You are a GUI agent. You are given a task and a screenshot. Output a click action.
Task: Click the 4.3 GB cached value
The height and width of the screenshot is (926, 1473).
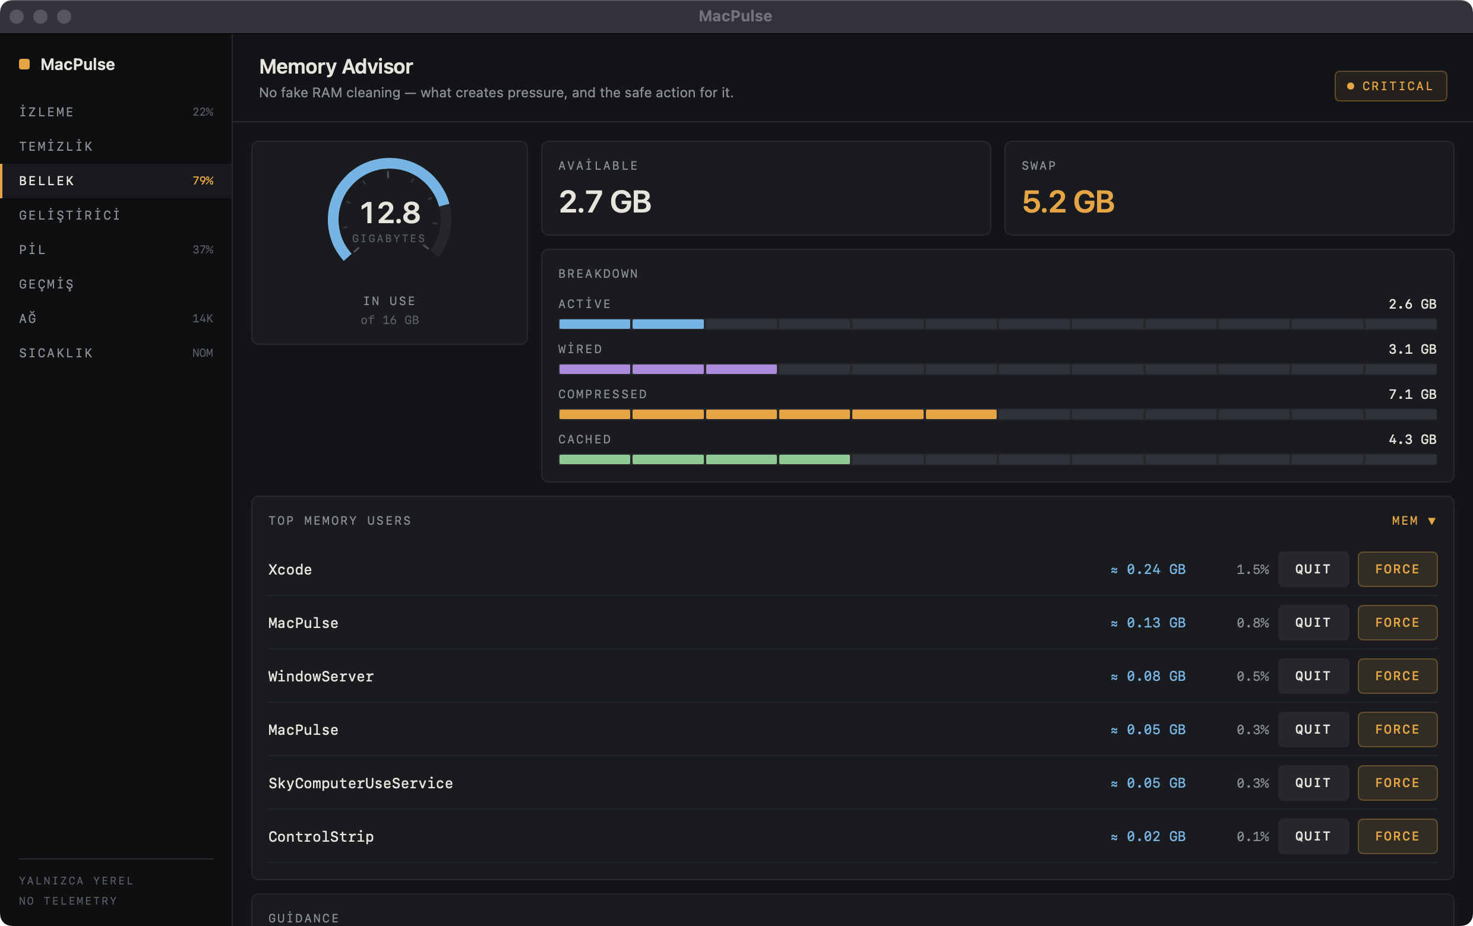(1412, 439)
